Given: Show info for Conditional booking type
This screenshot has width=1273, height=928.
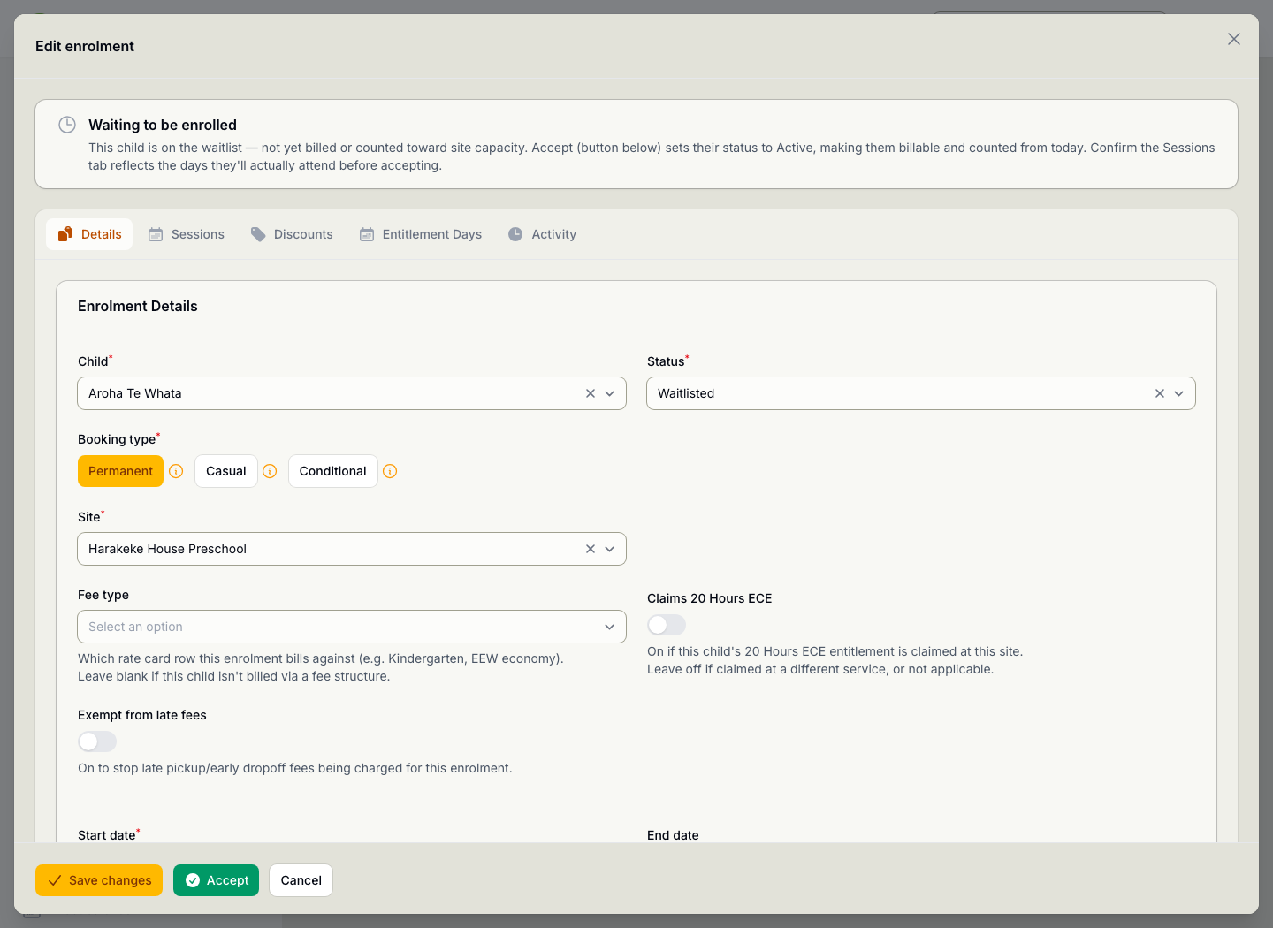Looking at the screenshot, I should (x=390, y=471).
